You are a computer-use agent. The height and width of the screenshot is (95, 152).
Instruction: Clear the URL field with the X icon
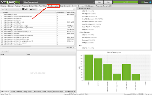pos(93,2)
